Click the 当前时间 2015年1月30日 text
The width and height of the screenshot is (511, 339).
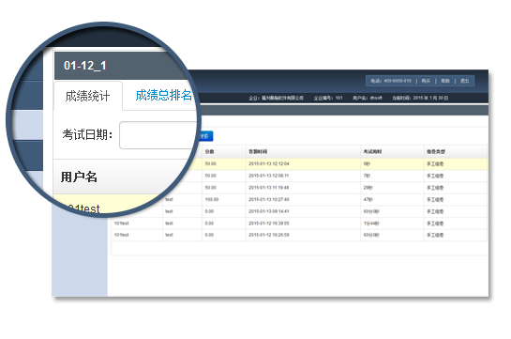(420, 98)
